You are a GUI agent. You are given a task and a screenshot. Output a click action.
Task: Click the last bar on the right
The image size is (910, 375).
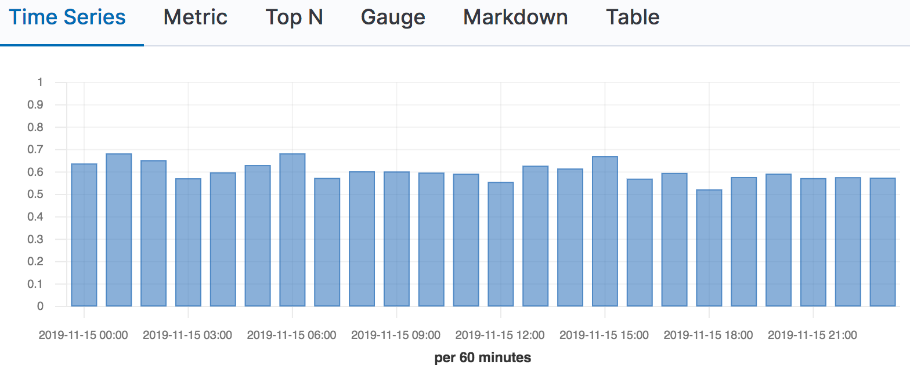pos(883,242)
